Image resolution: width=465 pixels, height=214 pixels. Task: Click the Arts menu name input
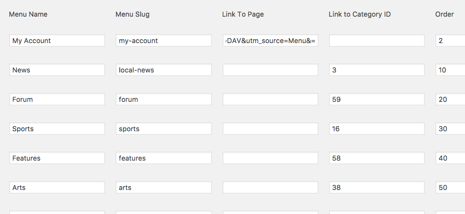pyautogui.click(x=57, y=188)
